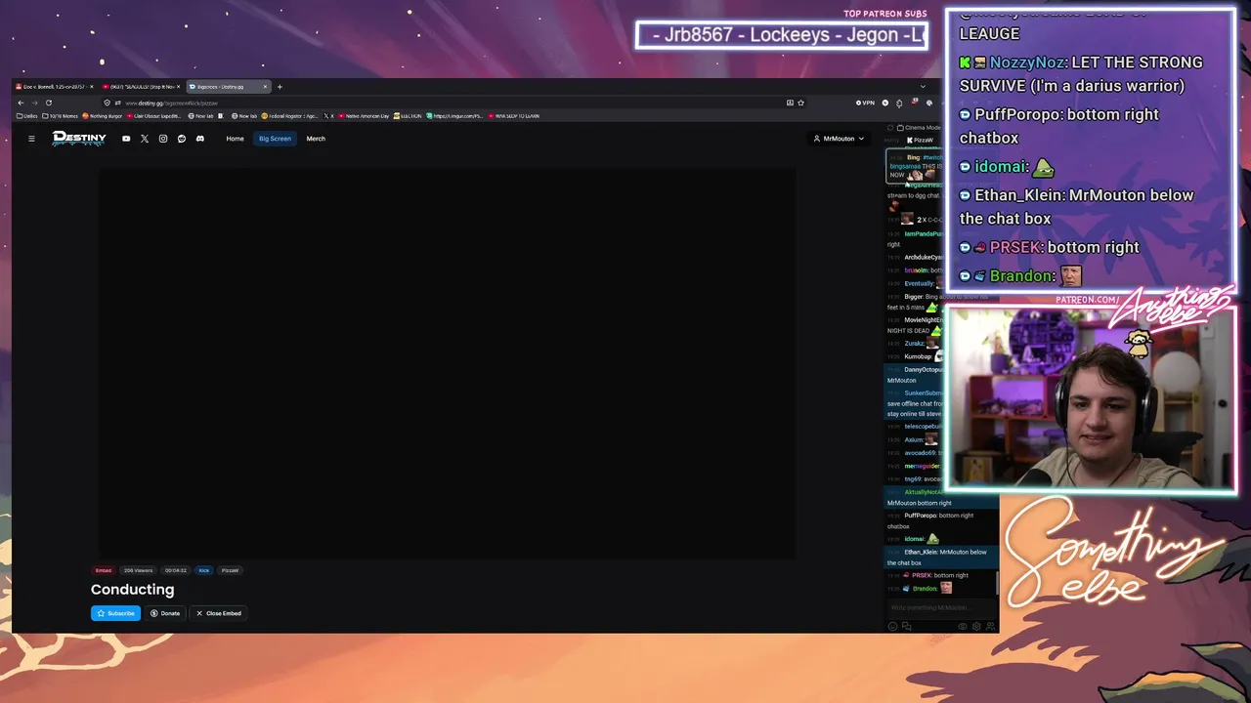Open the emote picker in chat

(x=892, y=626)
